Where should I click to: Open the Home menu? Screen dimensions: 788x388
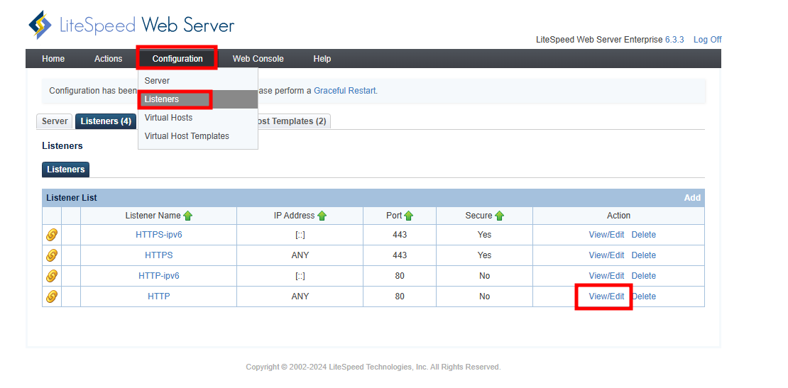point(53,59)
